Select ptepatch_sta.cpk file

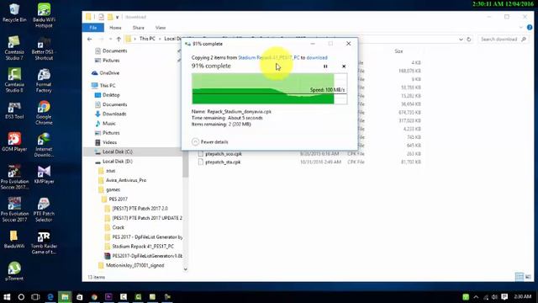pos(219,162)
